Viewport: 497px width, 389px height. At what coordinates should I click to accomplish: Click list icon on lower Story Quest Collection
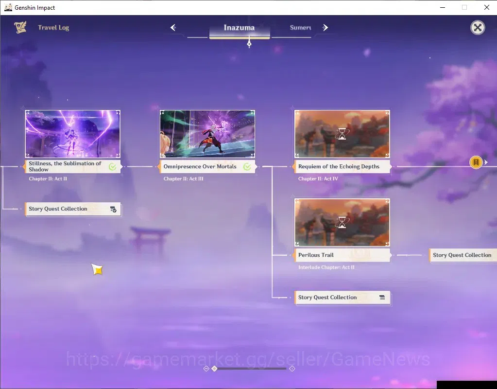tap(382, 297)
